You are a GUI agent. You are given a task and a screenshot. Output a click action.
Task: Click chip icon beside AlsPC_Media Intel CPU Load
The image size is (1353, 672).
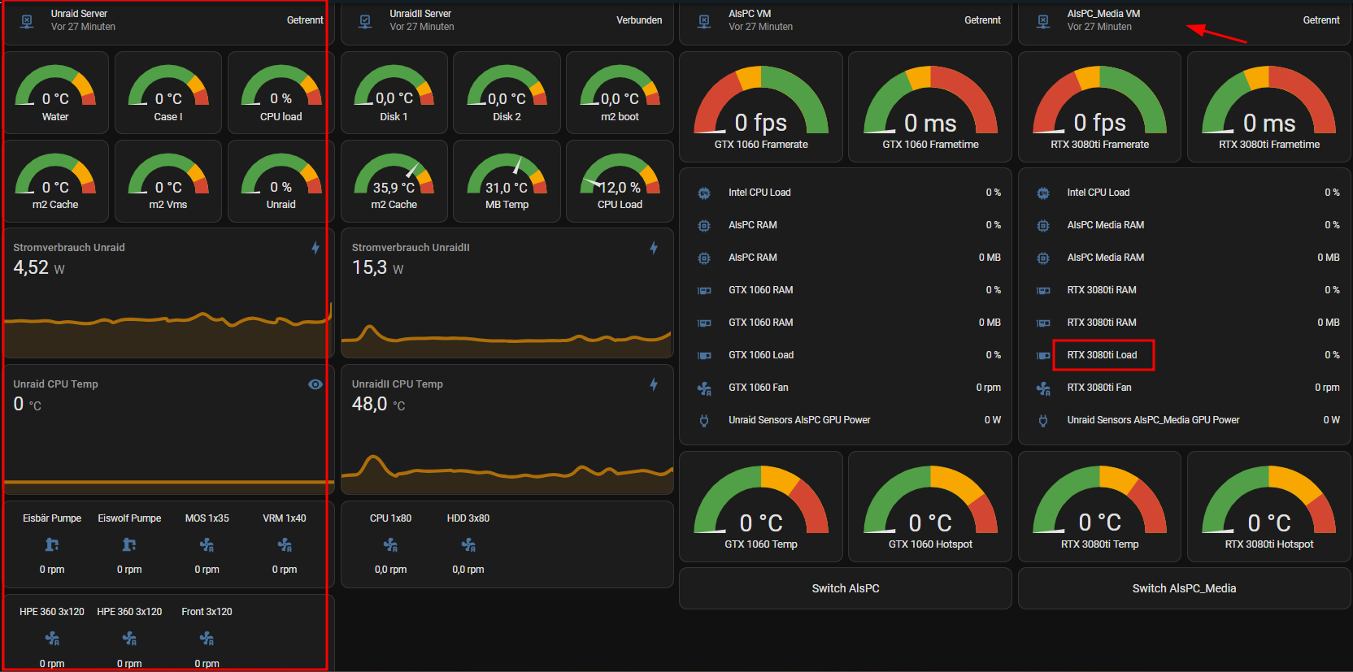point(1043,193)
